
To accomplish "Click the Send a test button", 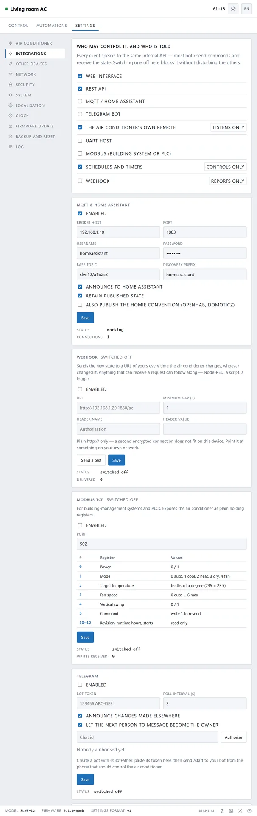I will (91, 460).
